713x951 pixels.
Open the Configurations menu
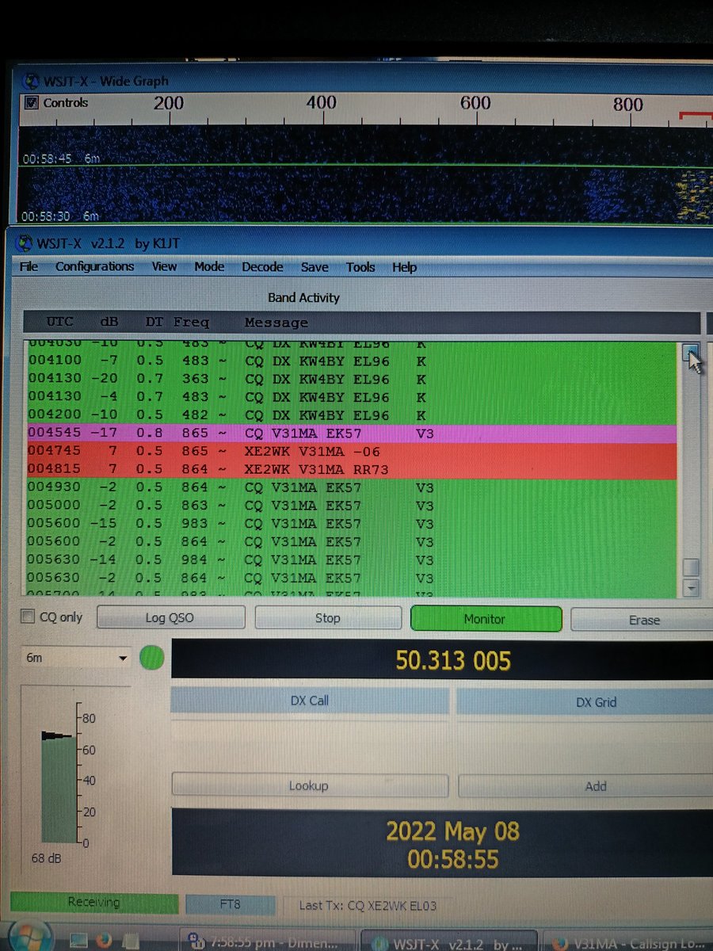[x=95, y=267]
